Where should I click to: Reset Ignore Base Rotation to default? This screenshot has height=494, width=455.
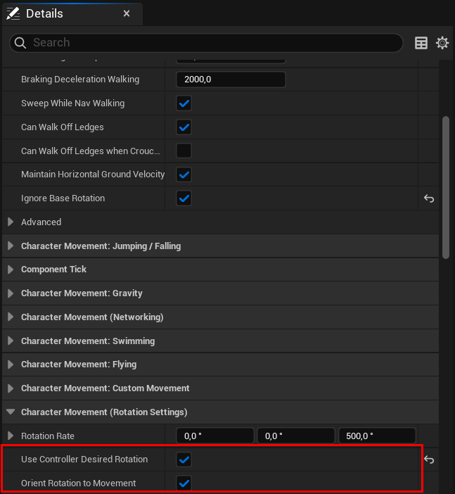click(x=429, y=198)
